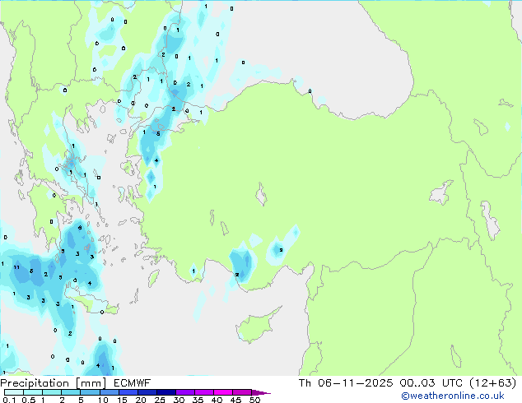The height and width of the screenshot is (403, 522).
Task: Click the '(12+63)' forecast offset text
Action: [493, 383]
